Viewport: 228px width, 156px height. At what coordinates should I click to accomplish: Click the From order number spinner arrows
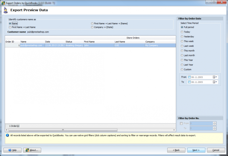tap(215, 123)
